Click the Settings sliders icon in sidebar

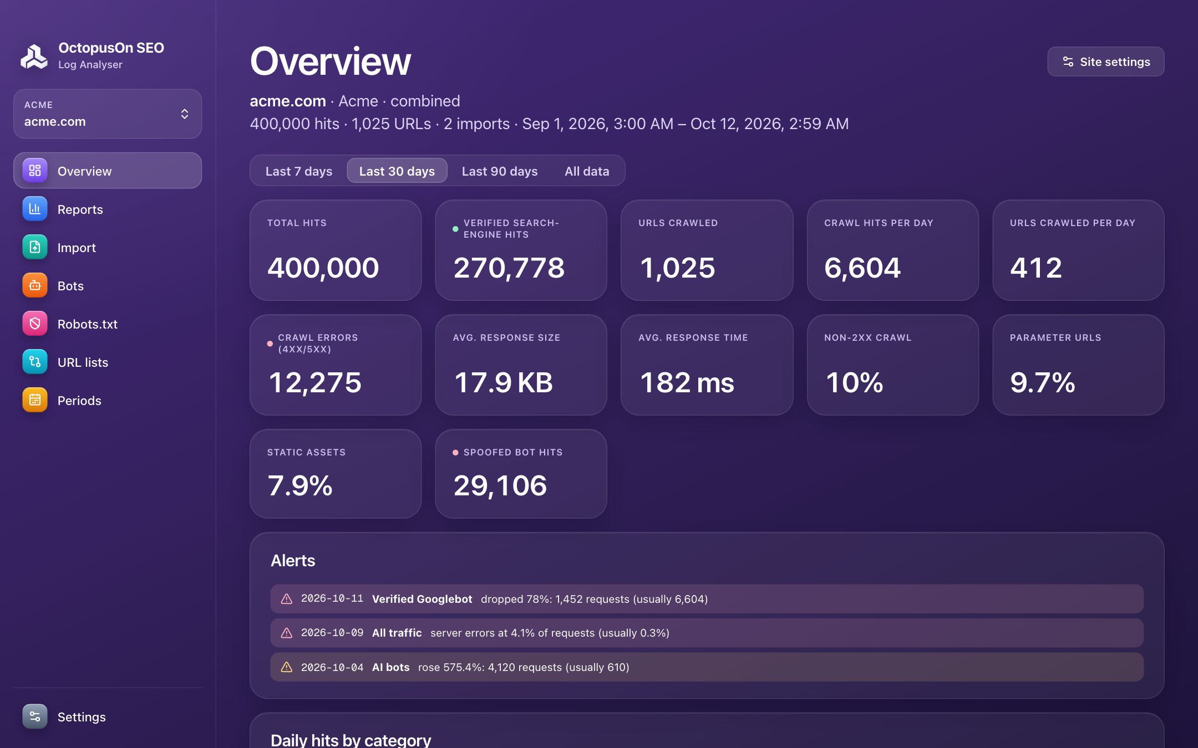(35, 716)
